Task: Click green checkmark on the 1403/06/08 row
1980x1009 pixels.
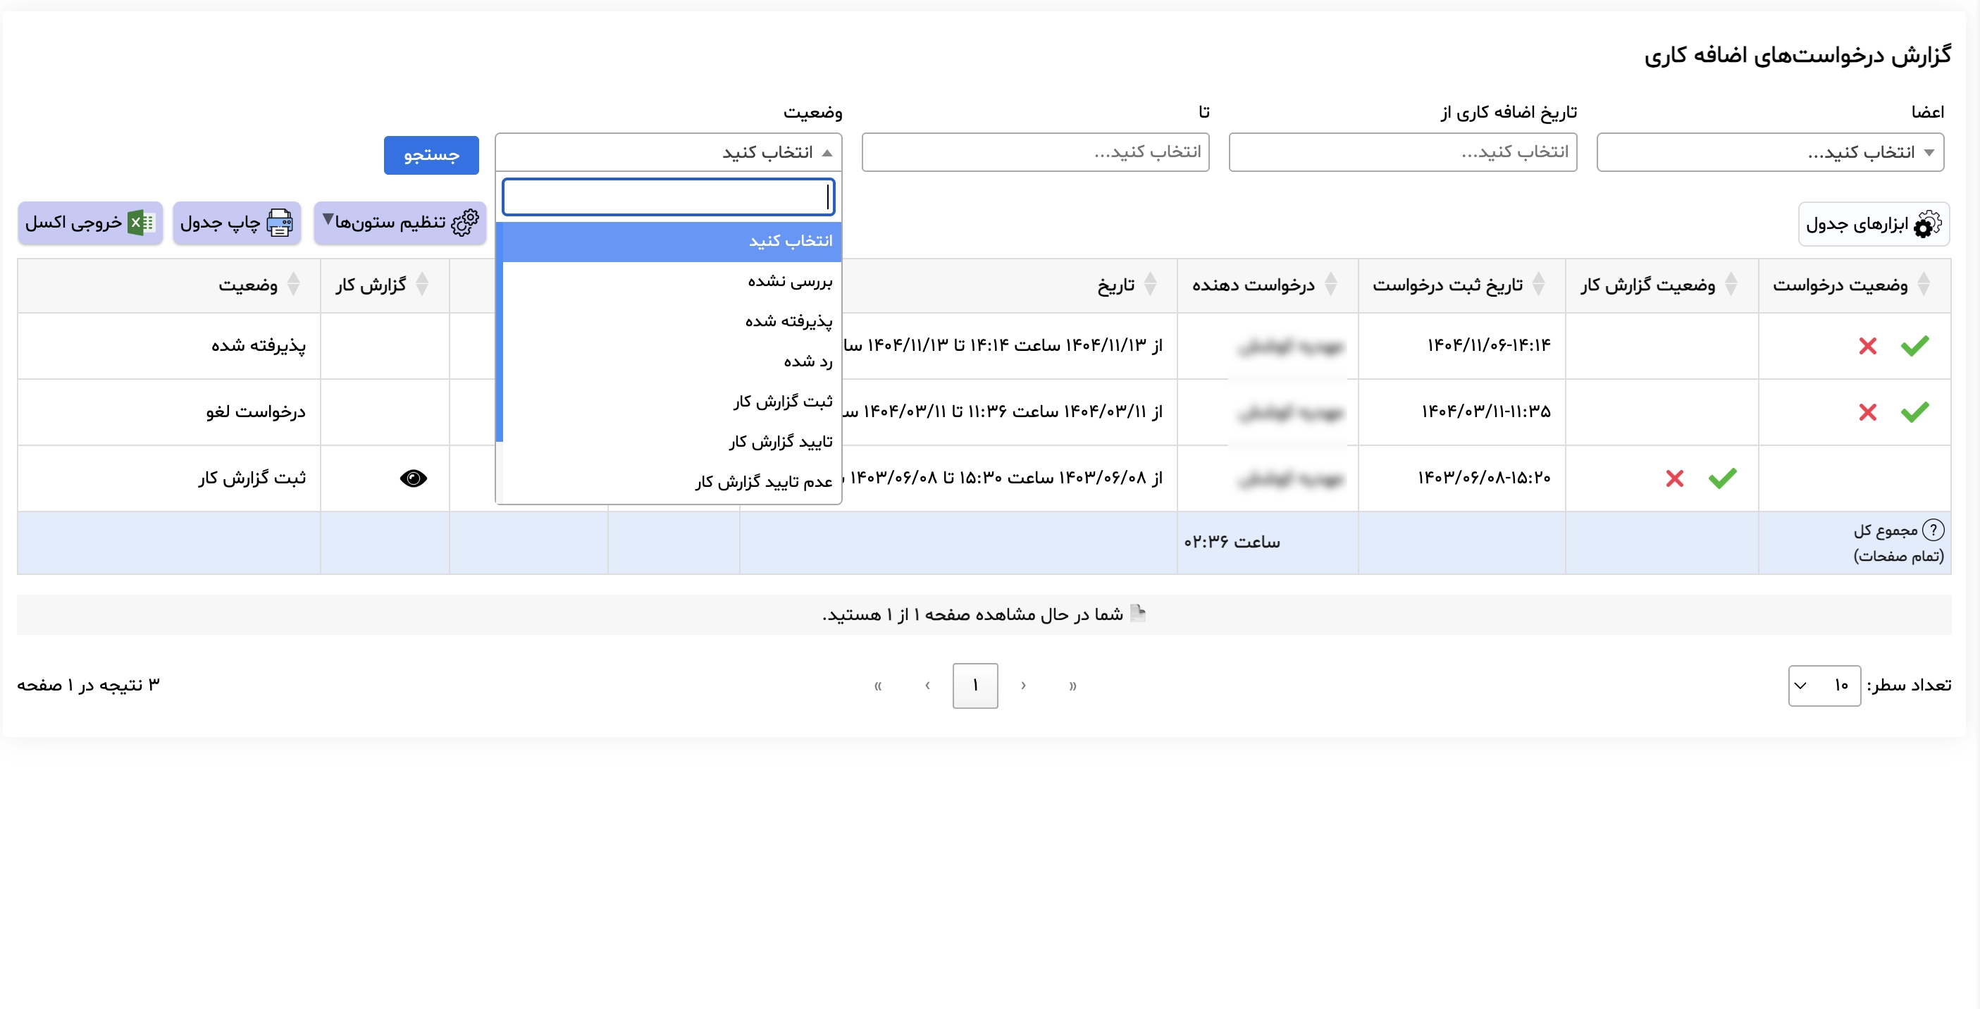Action: point(1723,478)
